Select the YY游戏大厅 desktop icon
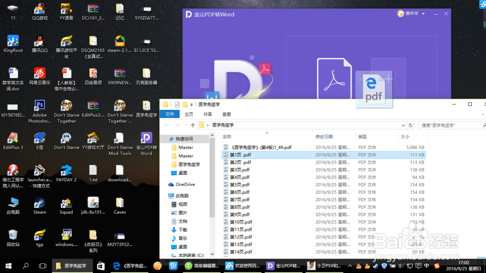 (x=93, y=141)
